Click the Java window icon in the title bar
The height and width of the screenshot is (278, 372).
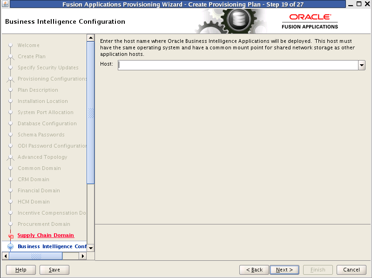[5, 4]
